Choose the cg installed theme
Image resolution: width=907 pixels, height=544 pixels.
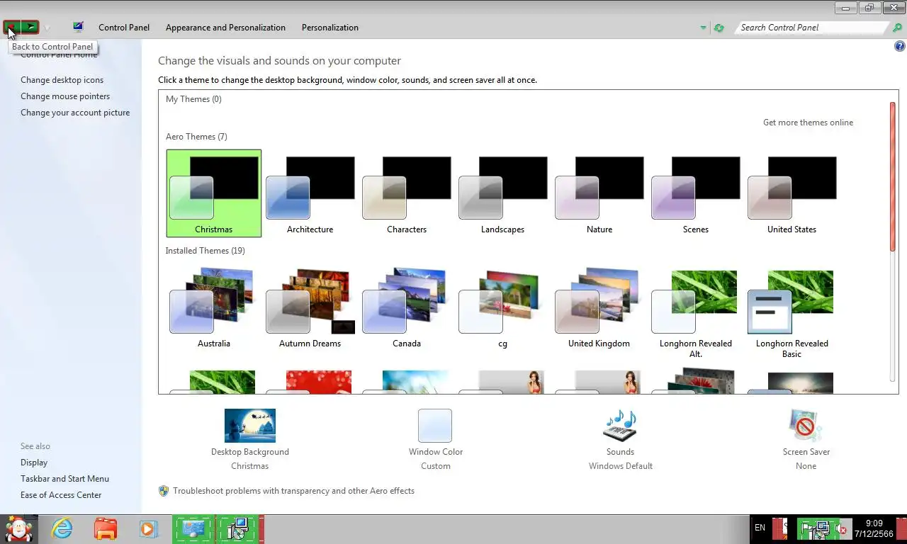click(503, 307)
